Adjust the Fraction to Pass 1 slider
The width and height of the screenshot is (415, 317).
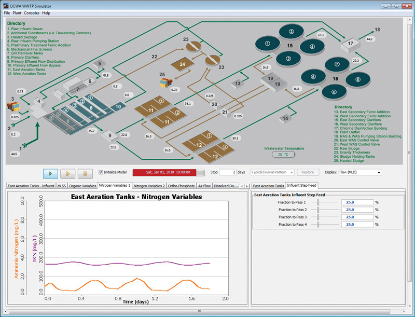click(318, 202)
